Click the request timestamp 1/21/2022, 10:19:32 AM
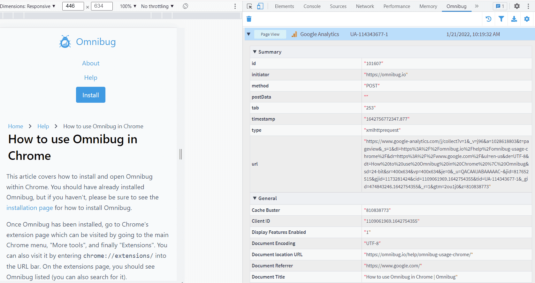 point(473,34)
